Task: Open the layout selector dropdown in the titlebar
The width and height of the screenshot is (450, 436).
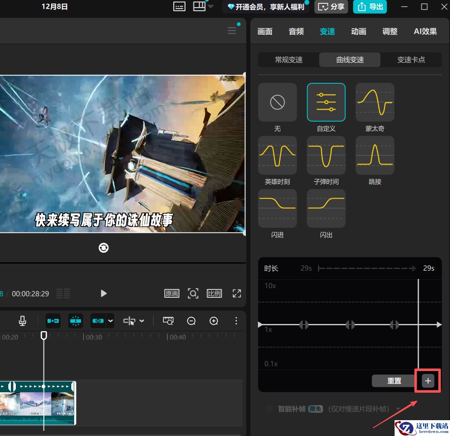Action: pyautogui.click(x=211, y=6)
